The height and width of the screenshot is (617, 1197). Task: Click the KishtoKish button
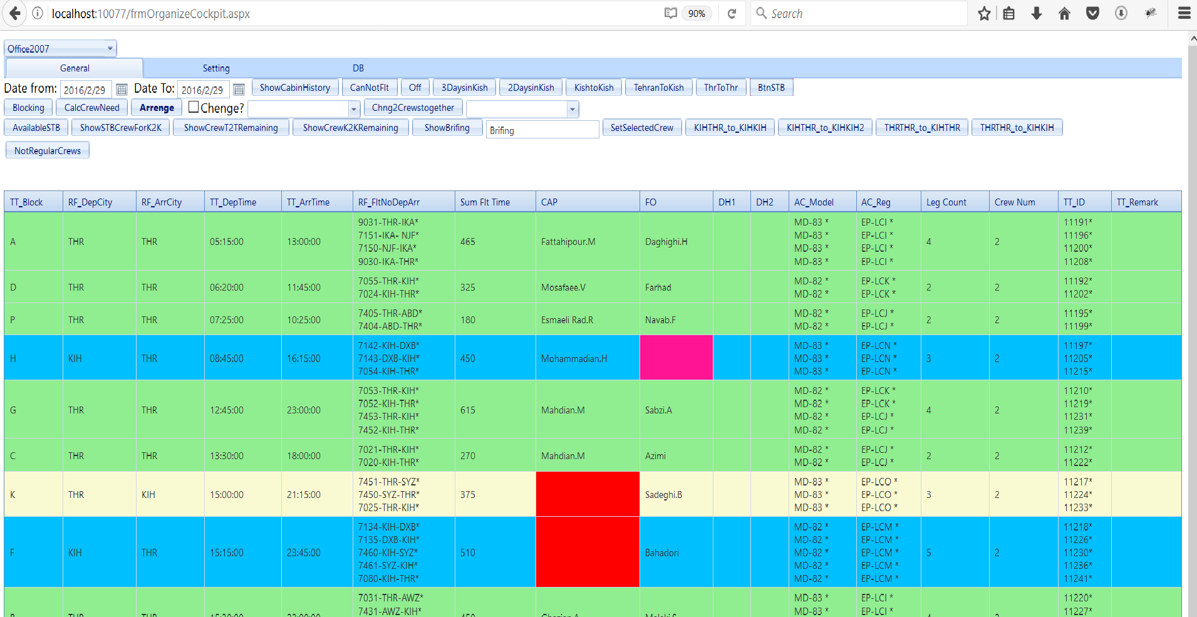[594, 88]
